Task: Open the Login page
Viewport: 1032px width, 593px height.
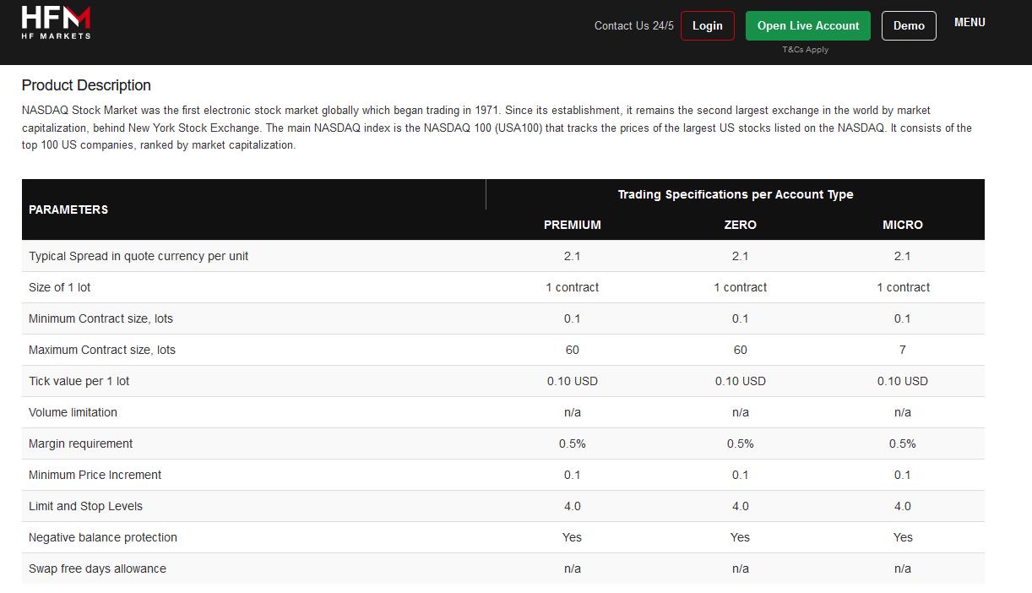Action: pyautogui.click(x=707, y=25)
